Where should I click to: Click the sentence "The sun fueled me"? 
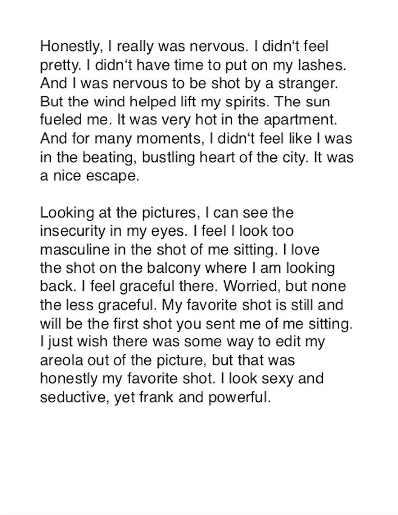click(x=185, y=111)
